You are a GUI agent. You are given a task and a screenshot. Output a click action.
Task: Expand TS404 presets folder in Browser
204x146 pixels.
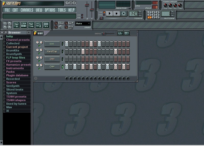[16, 97]
